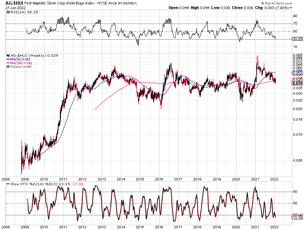Click the RSI(14) indicator icon
Image resolution: width=308 pixels, height=230 pixels.
coord(8,12)
